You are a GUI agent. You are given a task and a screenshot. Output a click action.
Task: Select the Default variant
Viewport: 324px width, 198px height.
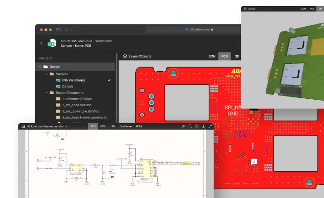[68, 86]
